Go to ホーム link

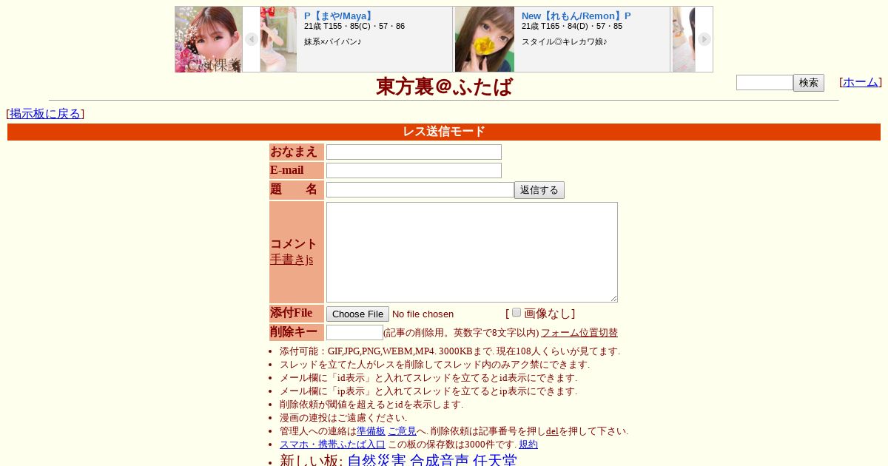pos(861,82)
